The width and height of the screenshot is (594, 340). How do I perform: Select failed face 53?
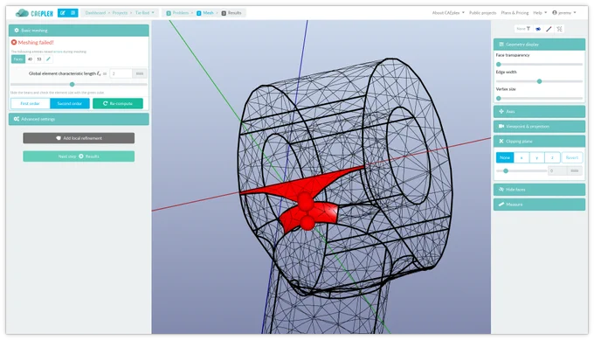pos(39,59)
